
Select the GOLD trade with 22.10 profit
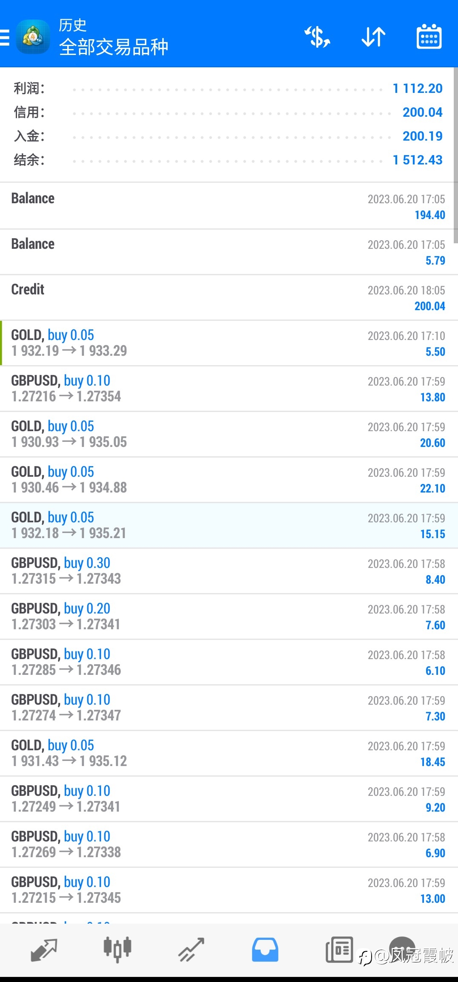pyautogui.click(x=229, y=480)
